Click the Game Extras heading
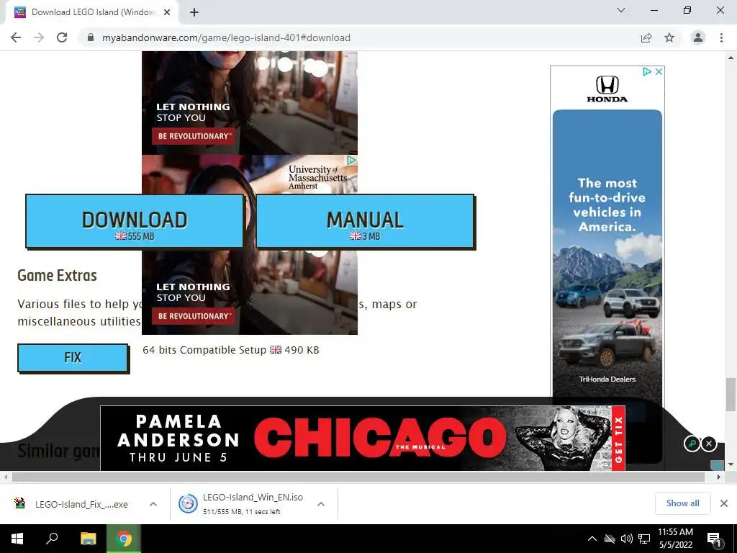 coord(58,276)
